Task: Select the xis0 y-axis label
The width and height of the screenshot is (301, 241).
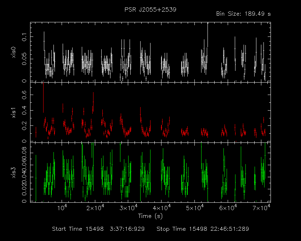Action: click(x=14, y=52)
